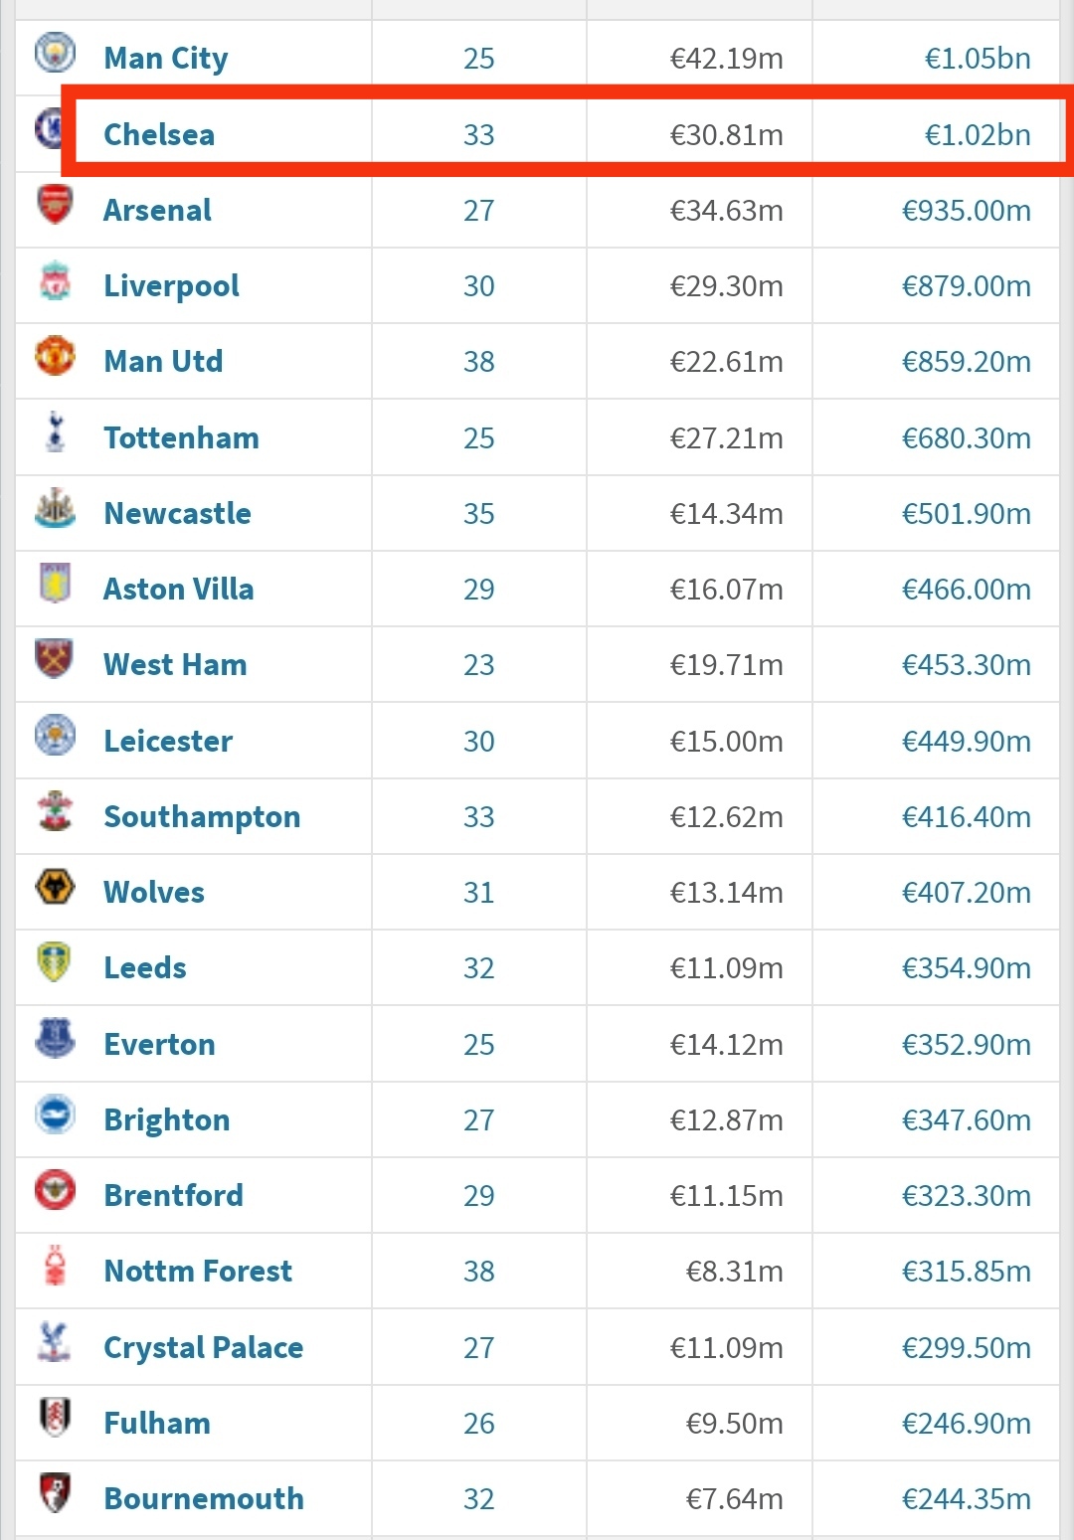1074x1540 pixels.
Task: Open the Chelsea club link
Action: click(159, 134)
